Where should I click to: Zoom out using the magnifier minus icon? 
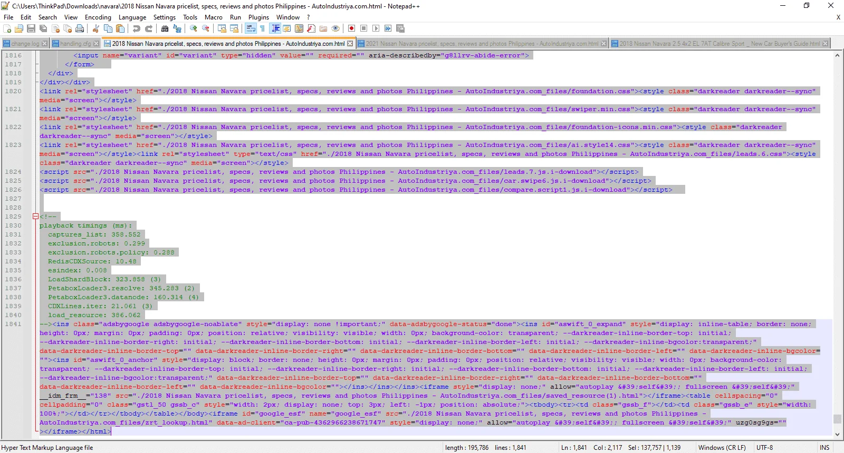pos(206,28)
